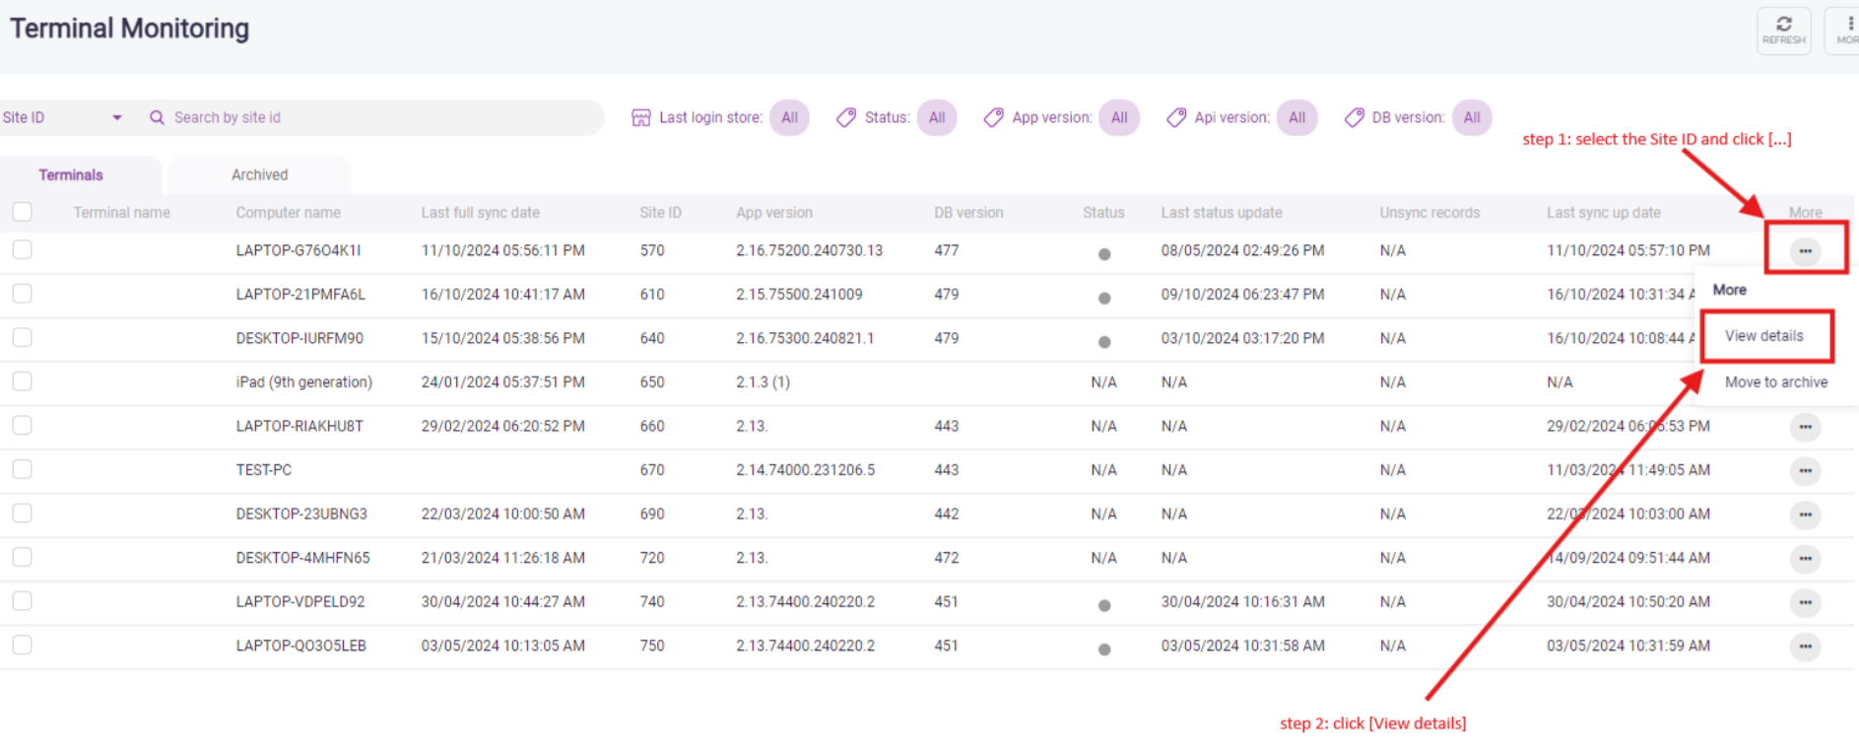Select Move to archive menu option
This screenshot has height=754, width=1859.
[1775, 382]
